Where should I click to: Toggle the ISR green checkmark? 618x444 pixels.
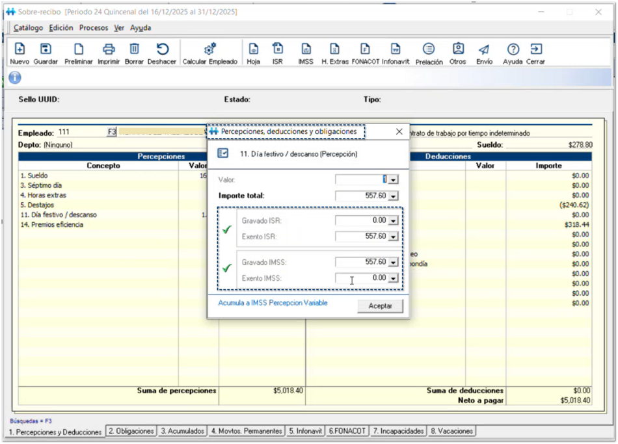point(227,229)
